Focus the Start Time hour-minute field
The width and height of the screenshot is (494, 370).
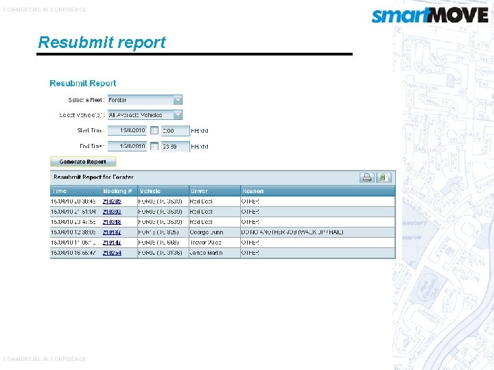coord(176,131)
